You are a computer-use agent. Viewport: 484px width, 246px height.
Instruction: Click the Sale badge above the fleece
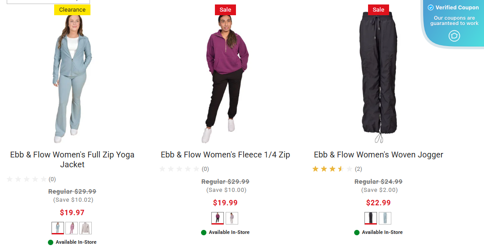(225, 10)
